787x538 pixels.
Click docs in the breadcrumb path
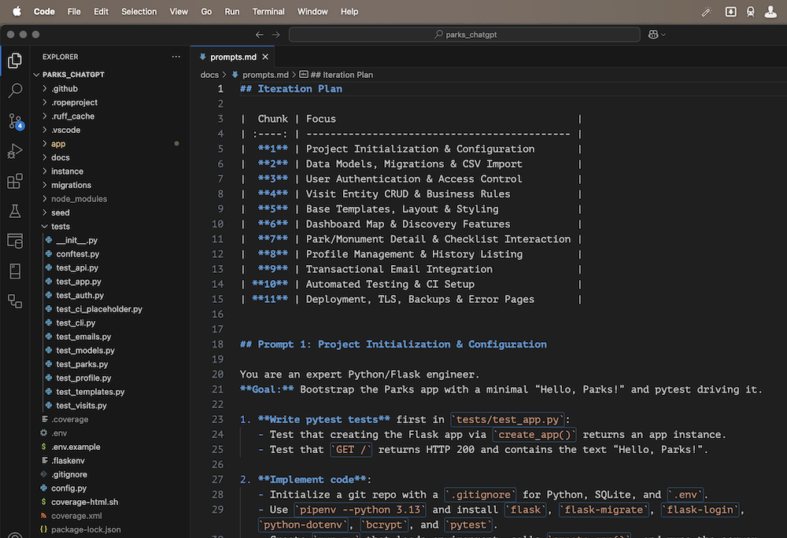(209, 75)
